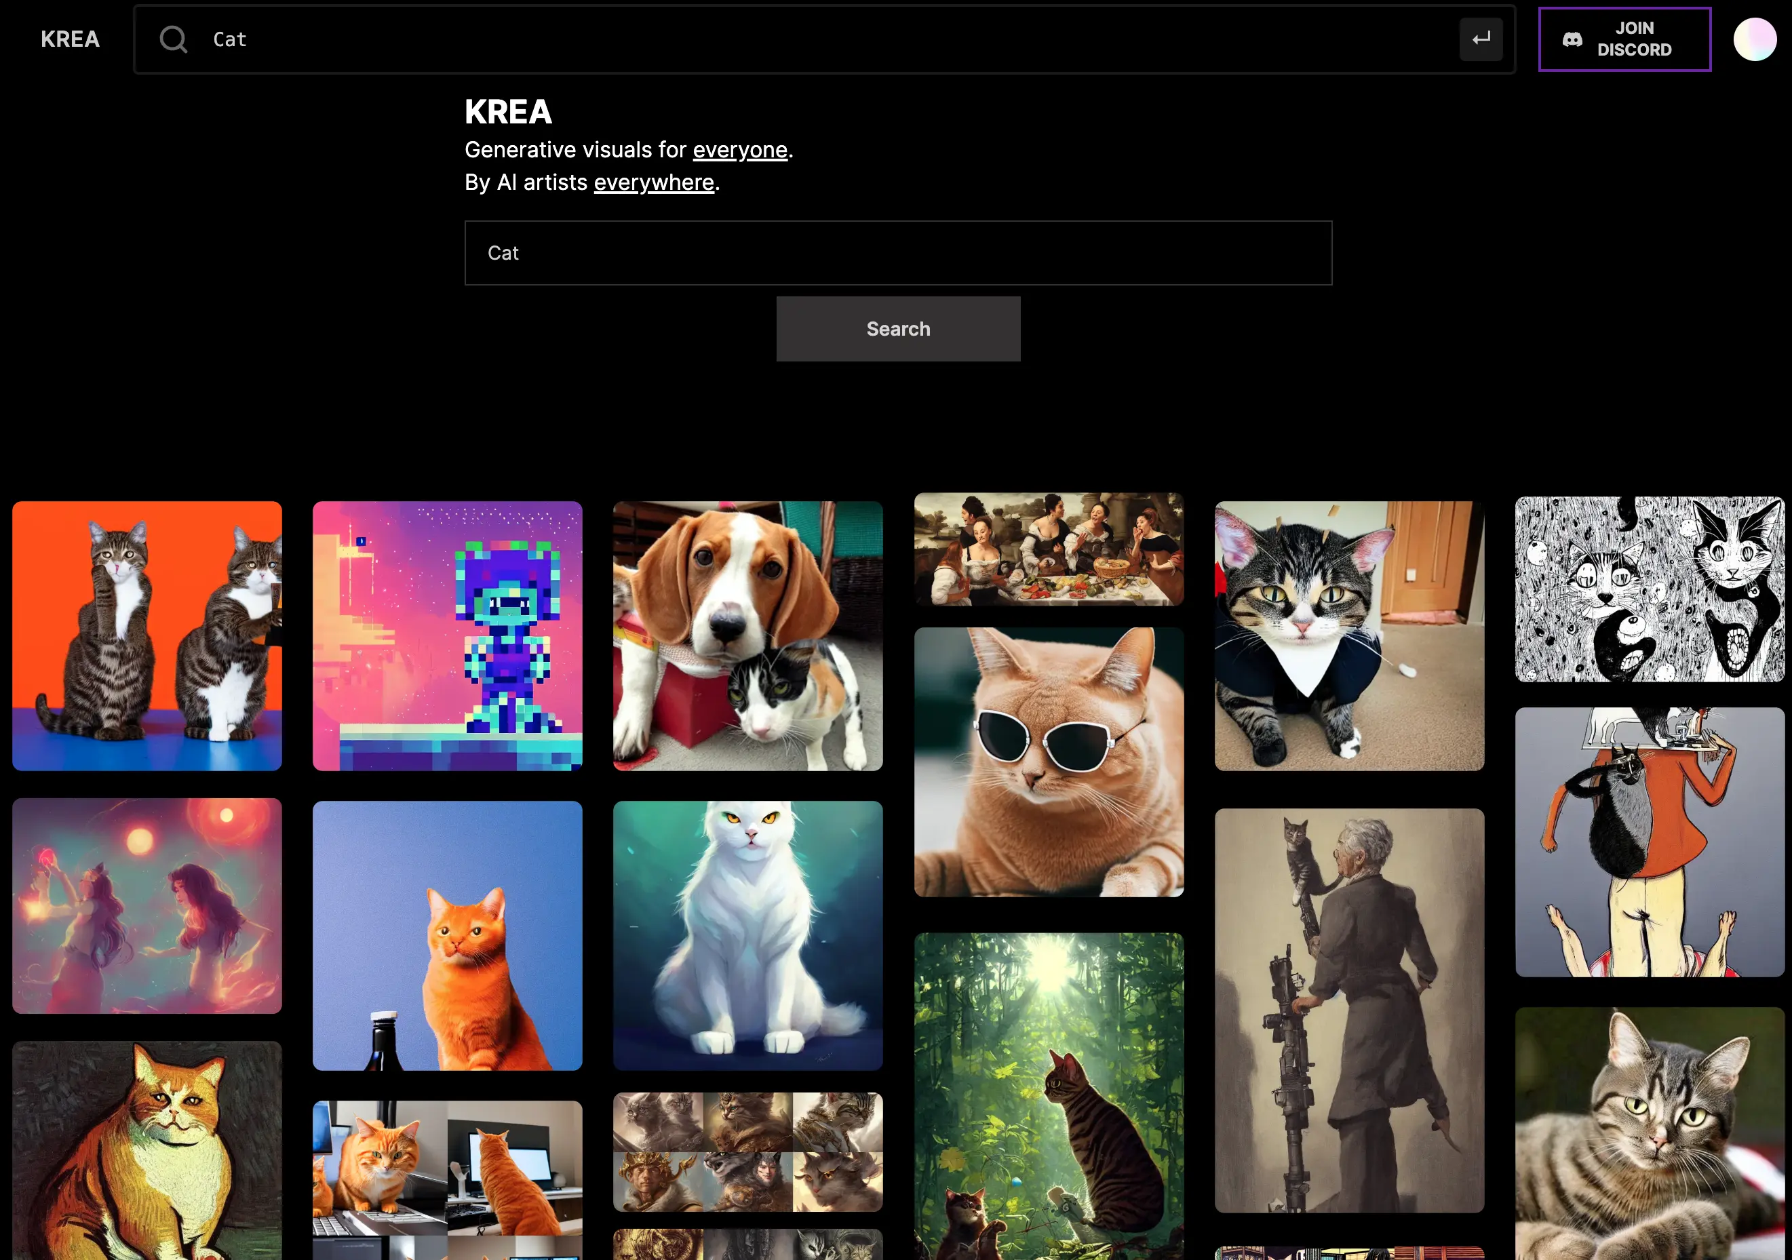Open the white fluffy cat painting

(x=747, y=935)
